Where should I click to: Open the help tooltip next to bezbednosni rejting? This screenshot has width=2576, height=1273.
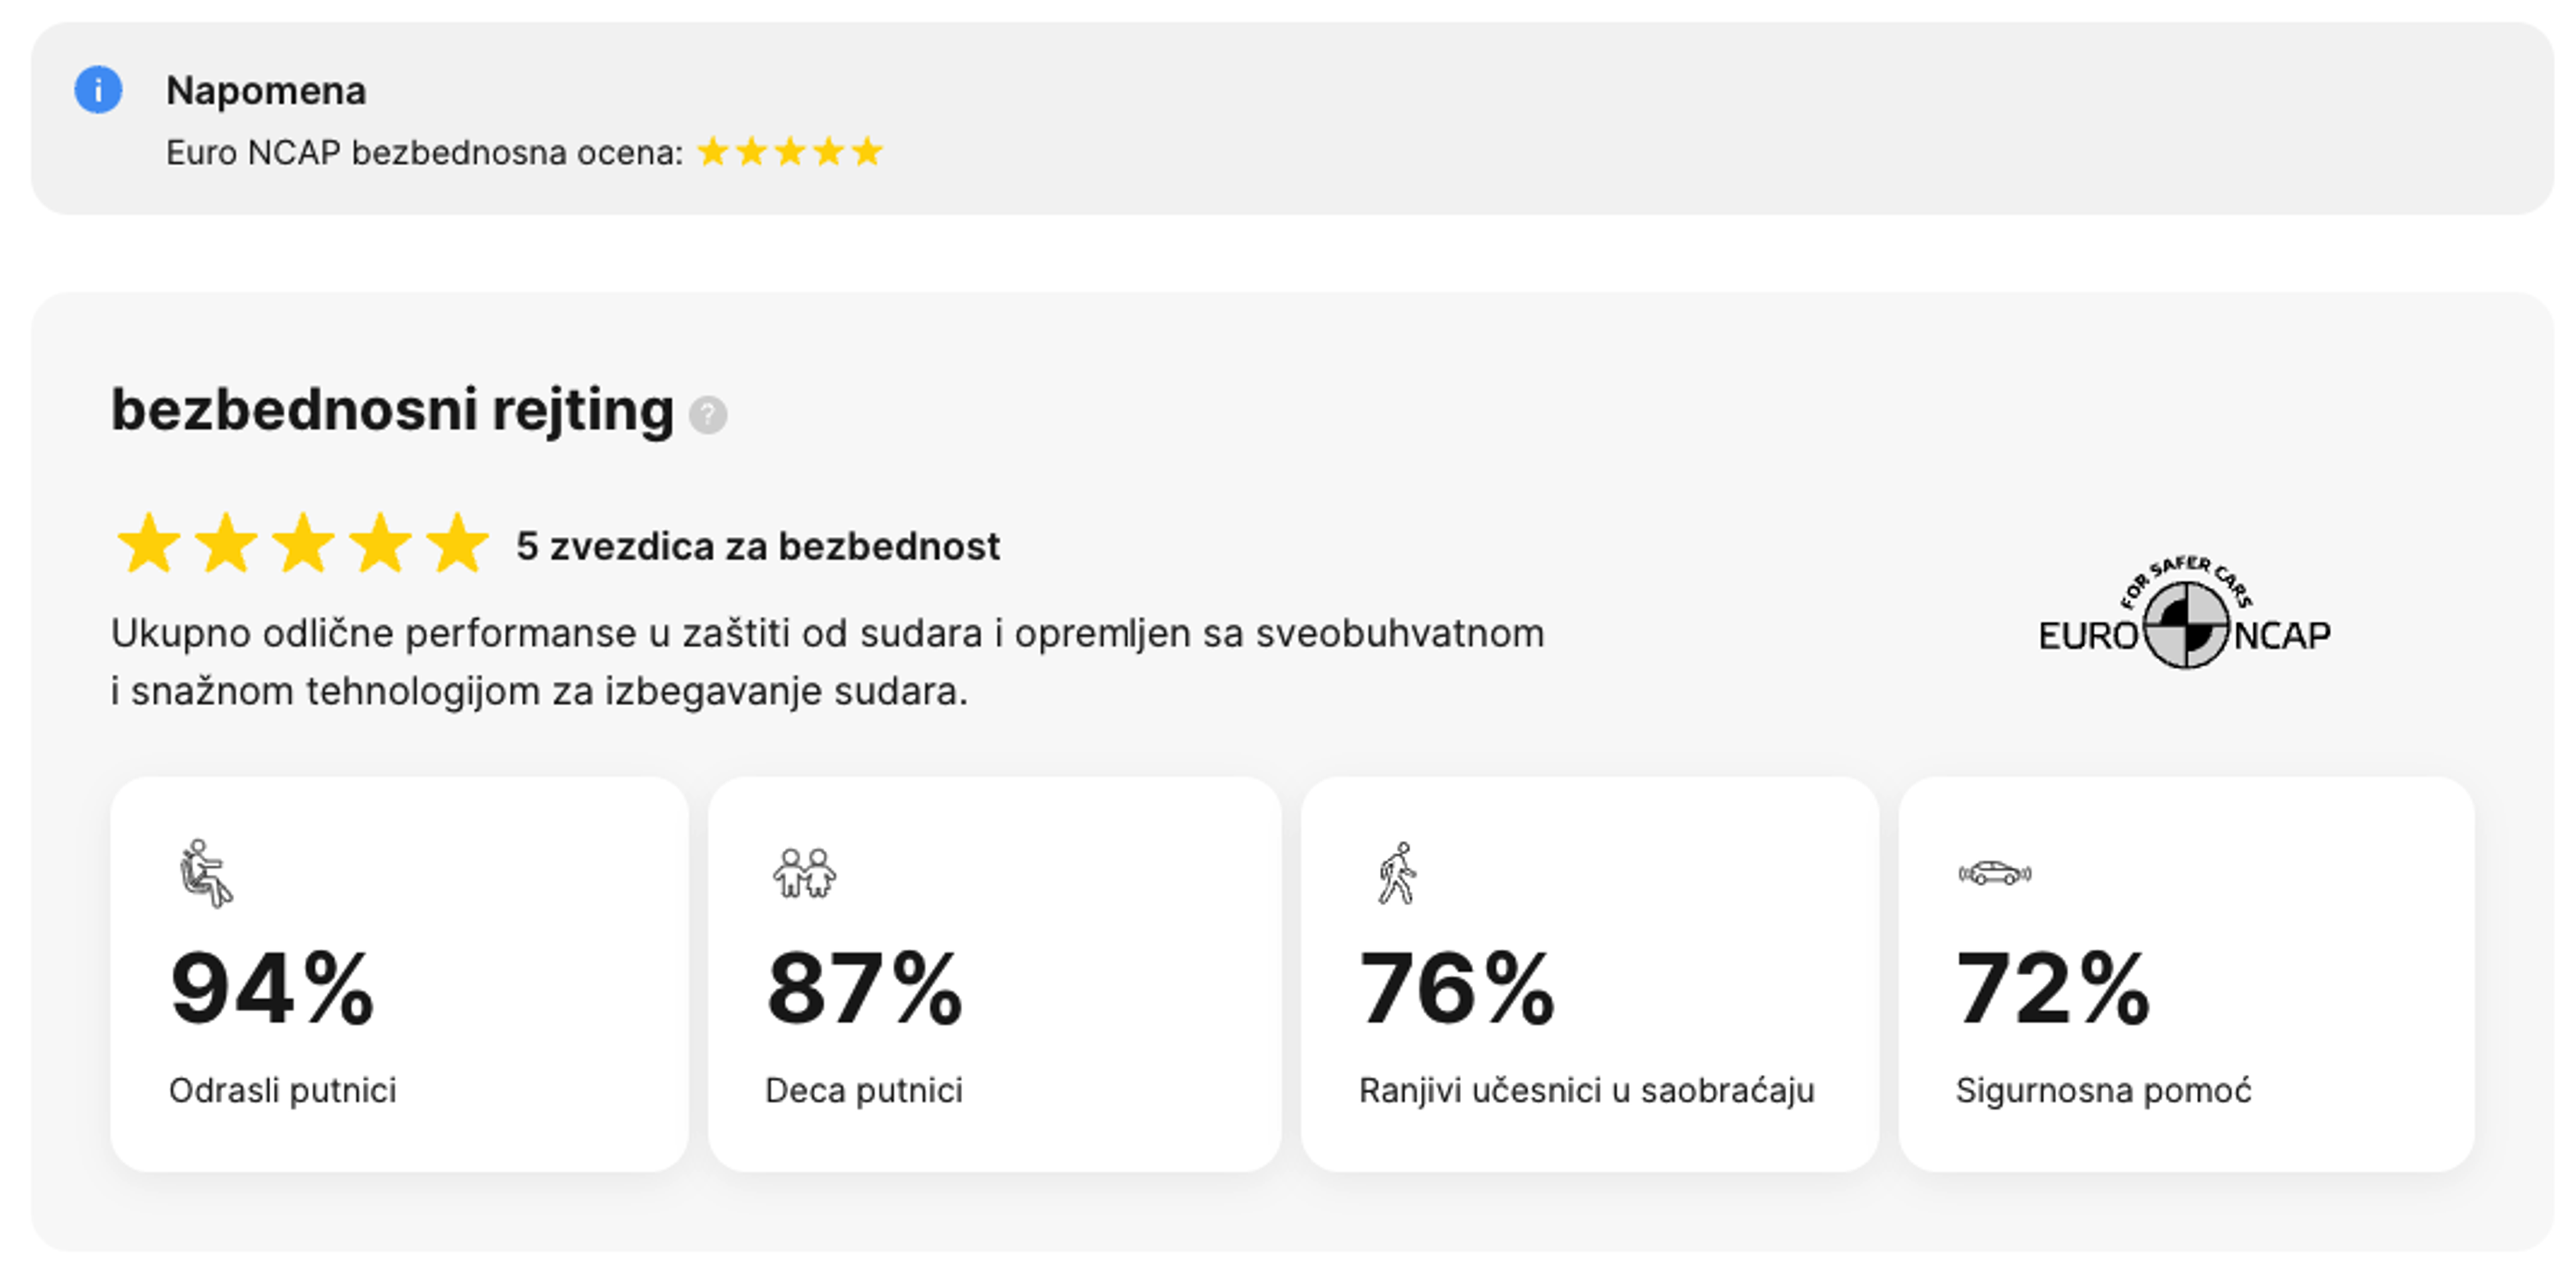tap(708, 415)
